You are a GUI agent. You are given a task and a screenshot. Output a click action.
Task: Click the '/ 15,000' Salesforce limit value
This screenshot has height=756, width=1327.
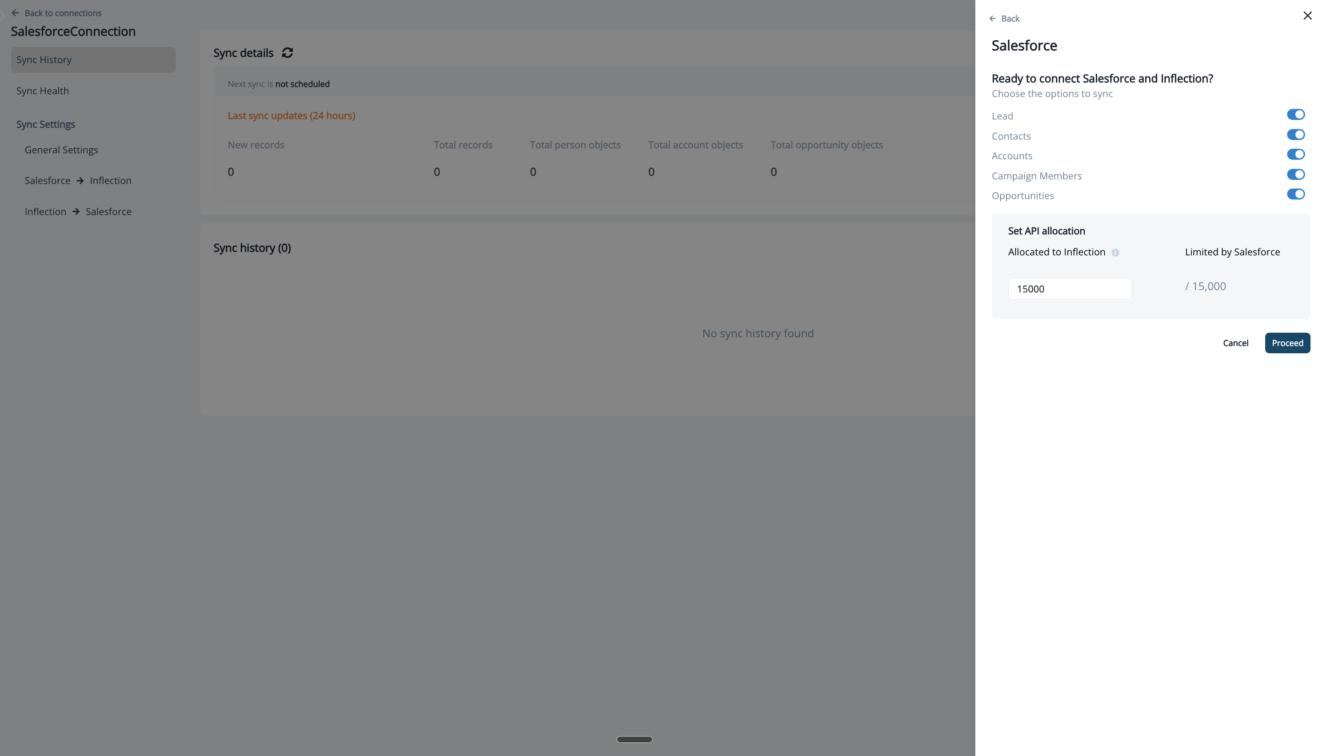[x=1205, y=286]
